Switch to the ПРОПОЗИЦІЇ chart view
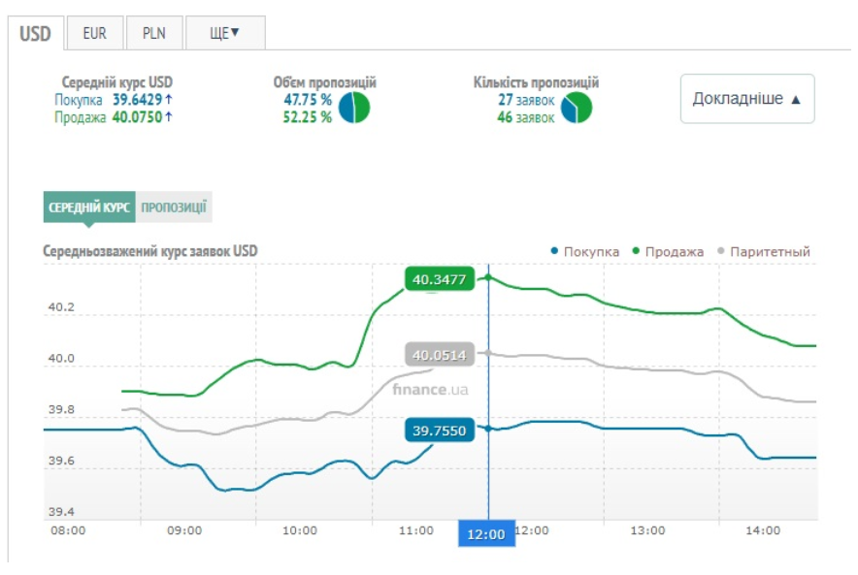Screen dimensions: 858x575 [174, 208]
